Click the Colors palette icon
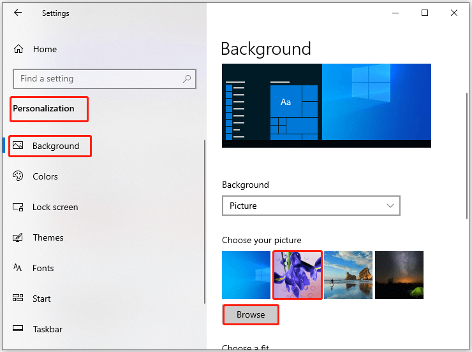472x352 pixels. pos(18,176)
